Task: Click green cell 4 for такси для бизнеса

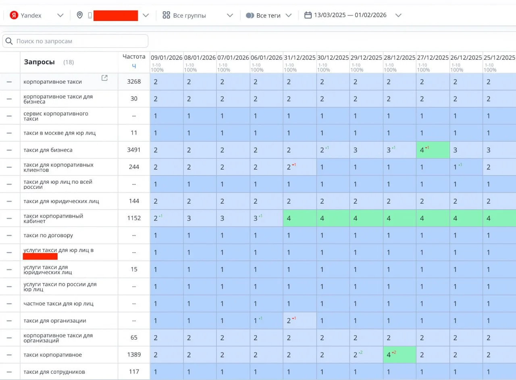Action: point(433,150)
